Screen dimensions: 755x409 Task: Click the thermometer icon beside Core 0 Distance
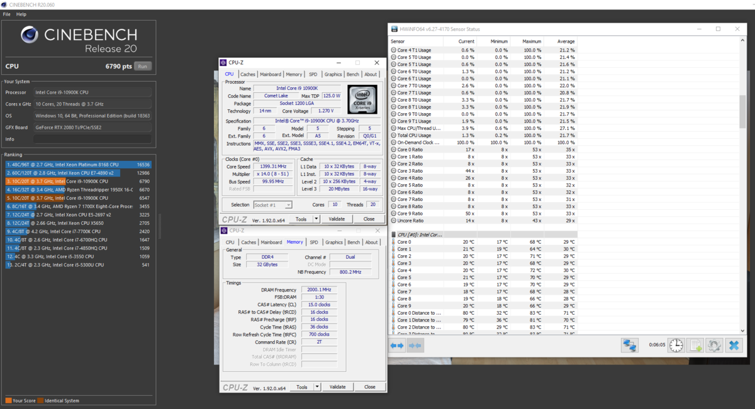[x=393, y=313]
